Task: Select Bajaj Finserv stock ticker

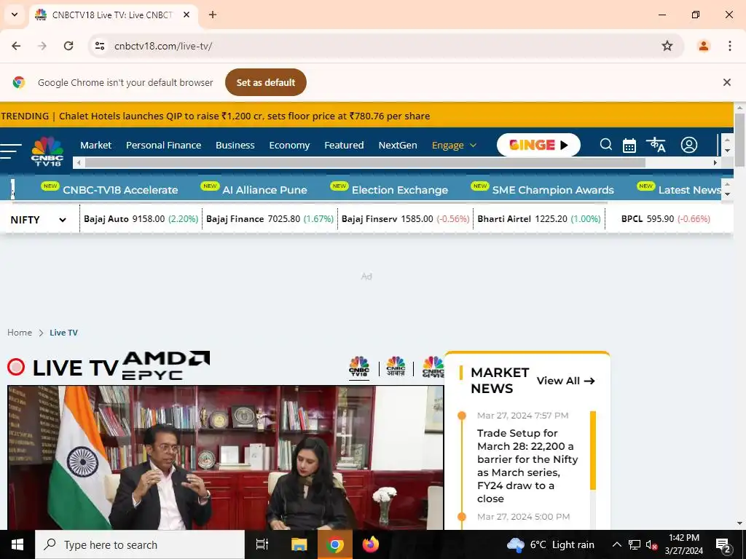Action: [x=405, y=218]
